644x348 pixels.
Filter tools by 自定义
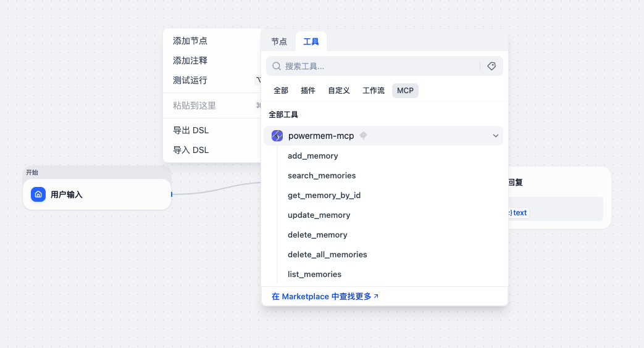coord(339,91)
